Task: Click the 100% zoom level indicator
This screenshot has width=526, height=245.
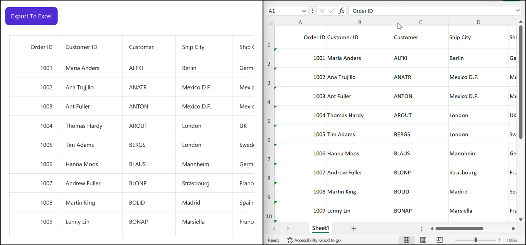Action: 511,240
